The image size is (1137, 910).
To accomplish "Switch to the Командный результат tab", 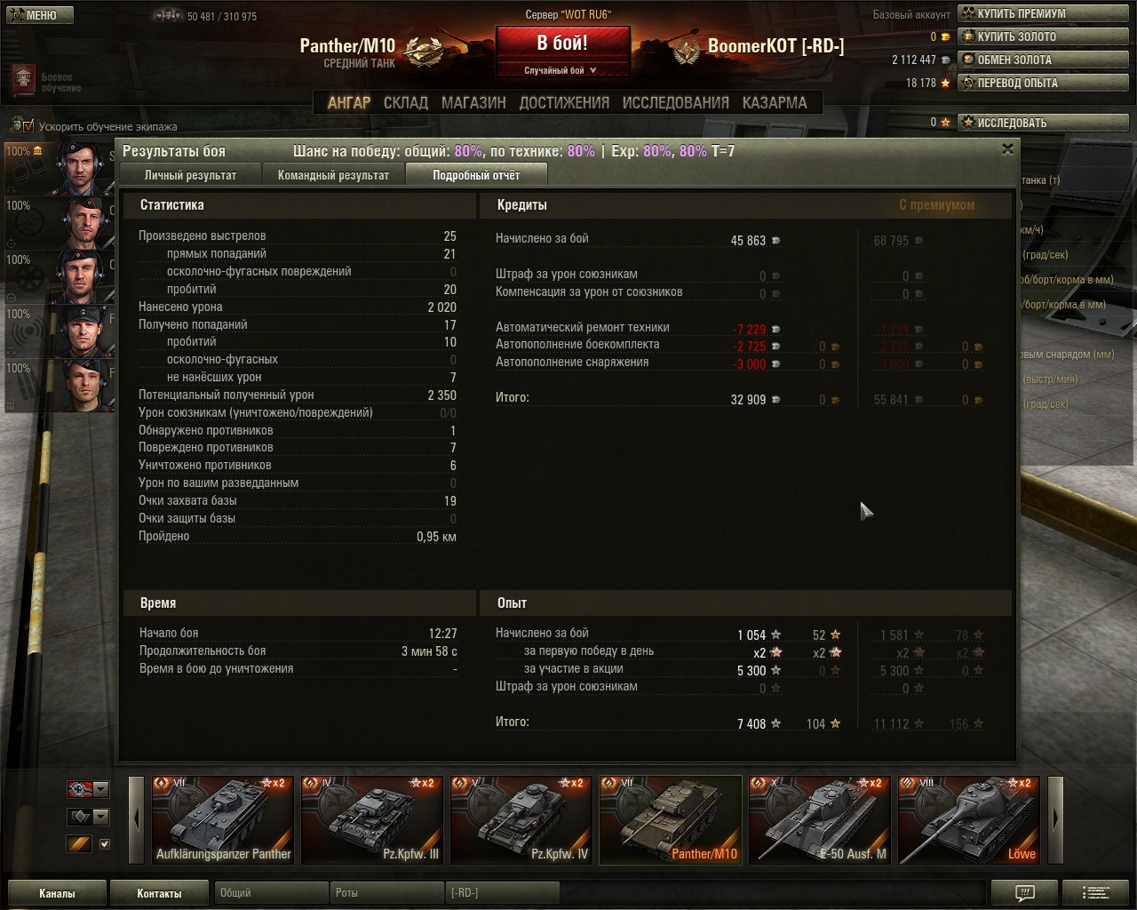I will (x=333, y=175).
